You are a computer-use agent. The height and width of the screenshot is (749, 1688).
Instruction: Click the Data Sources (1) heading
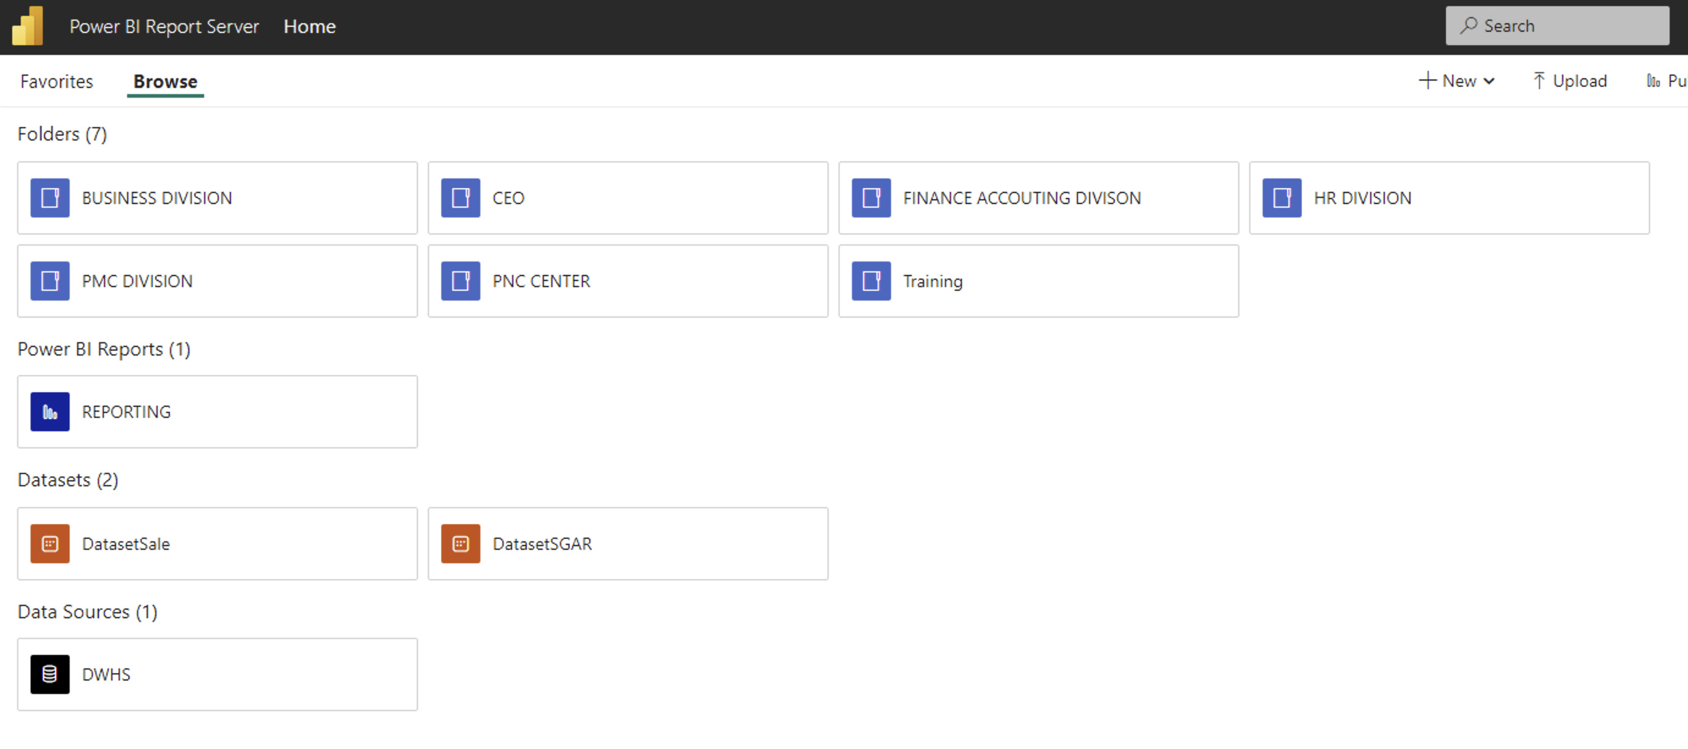tap(87, 612)
